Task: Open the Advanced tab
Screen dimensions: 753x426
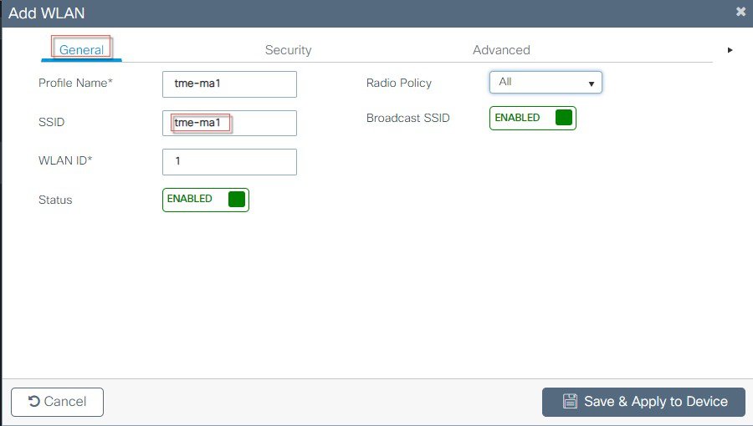Action: [x=501, y=50]
